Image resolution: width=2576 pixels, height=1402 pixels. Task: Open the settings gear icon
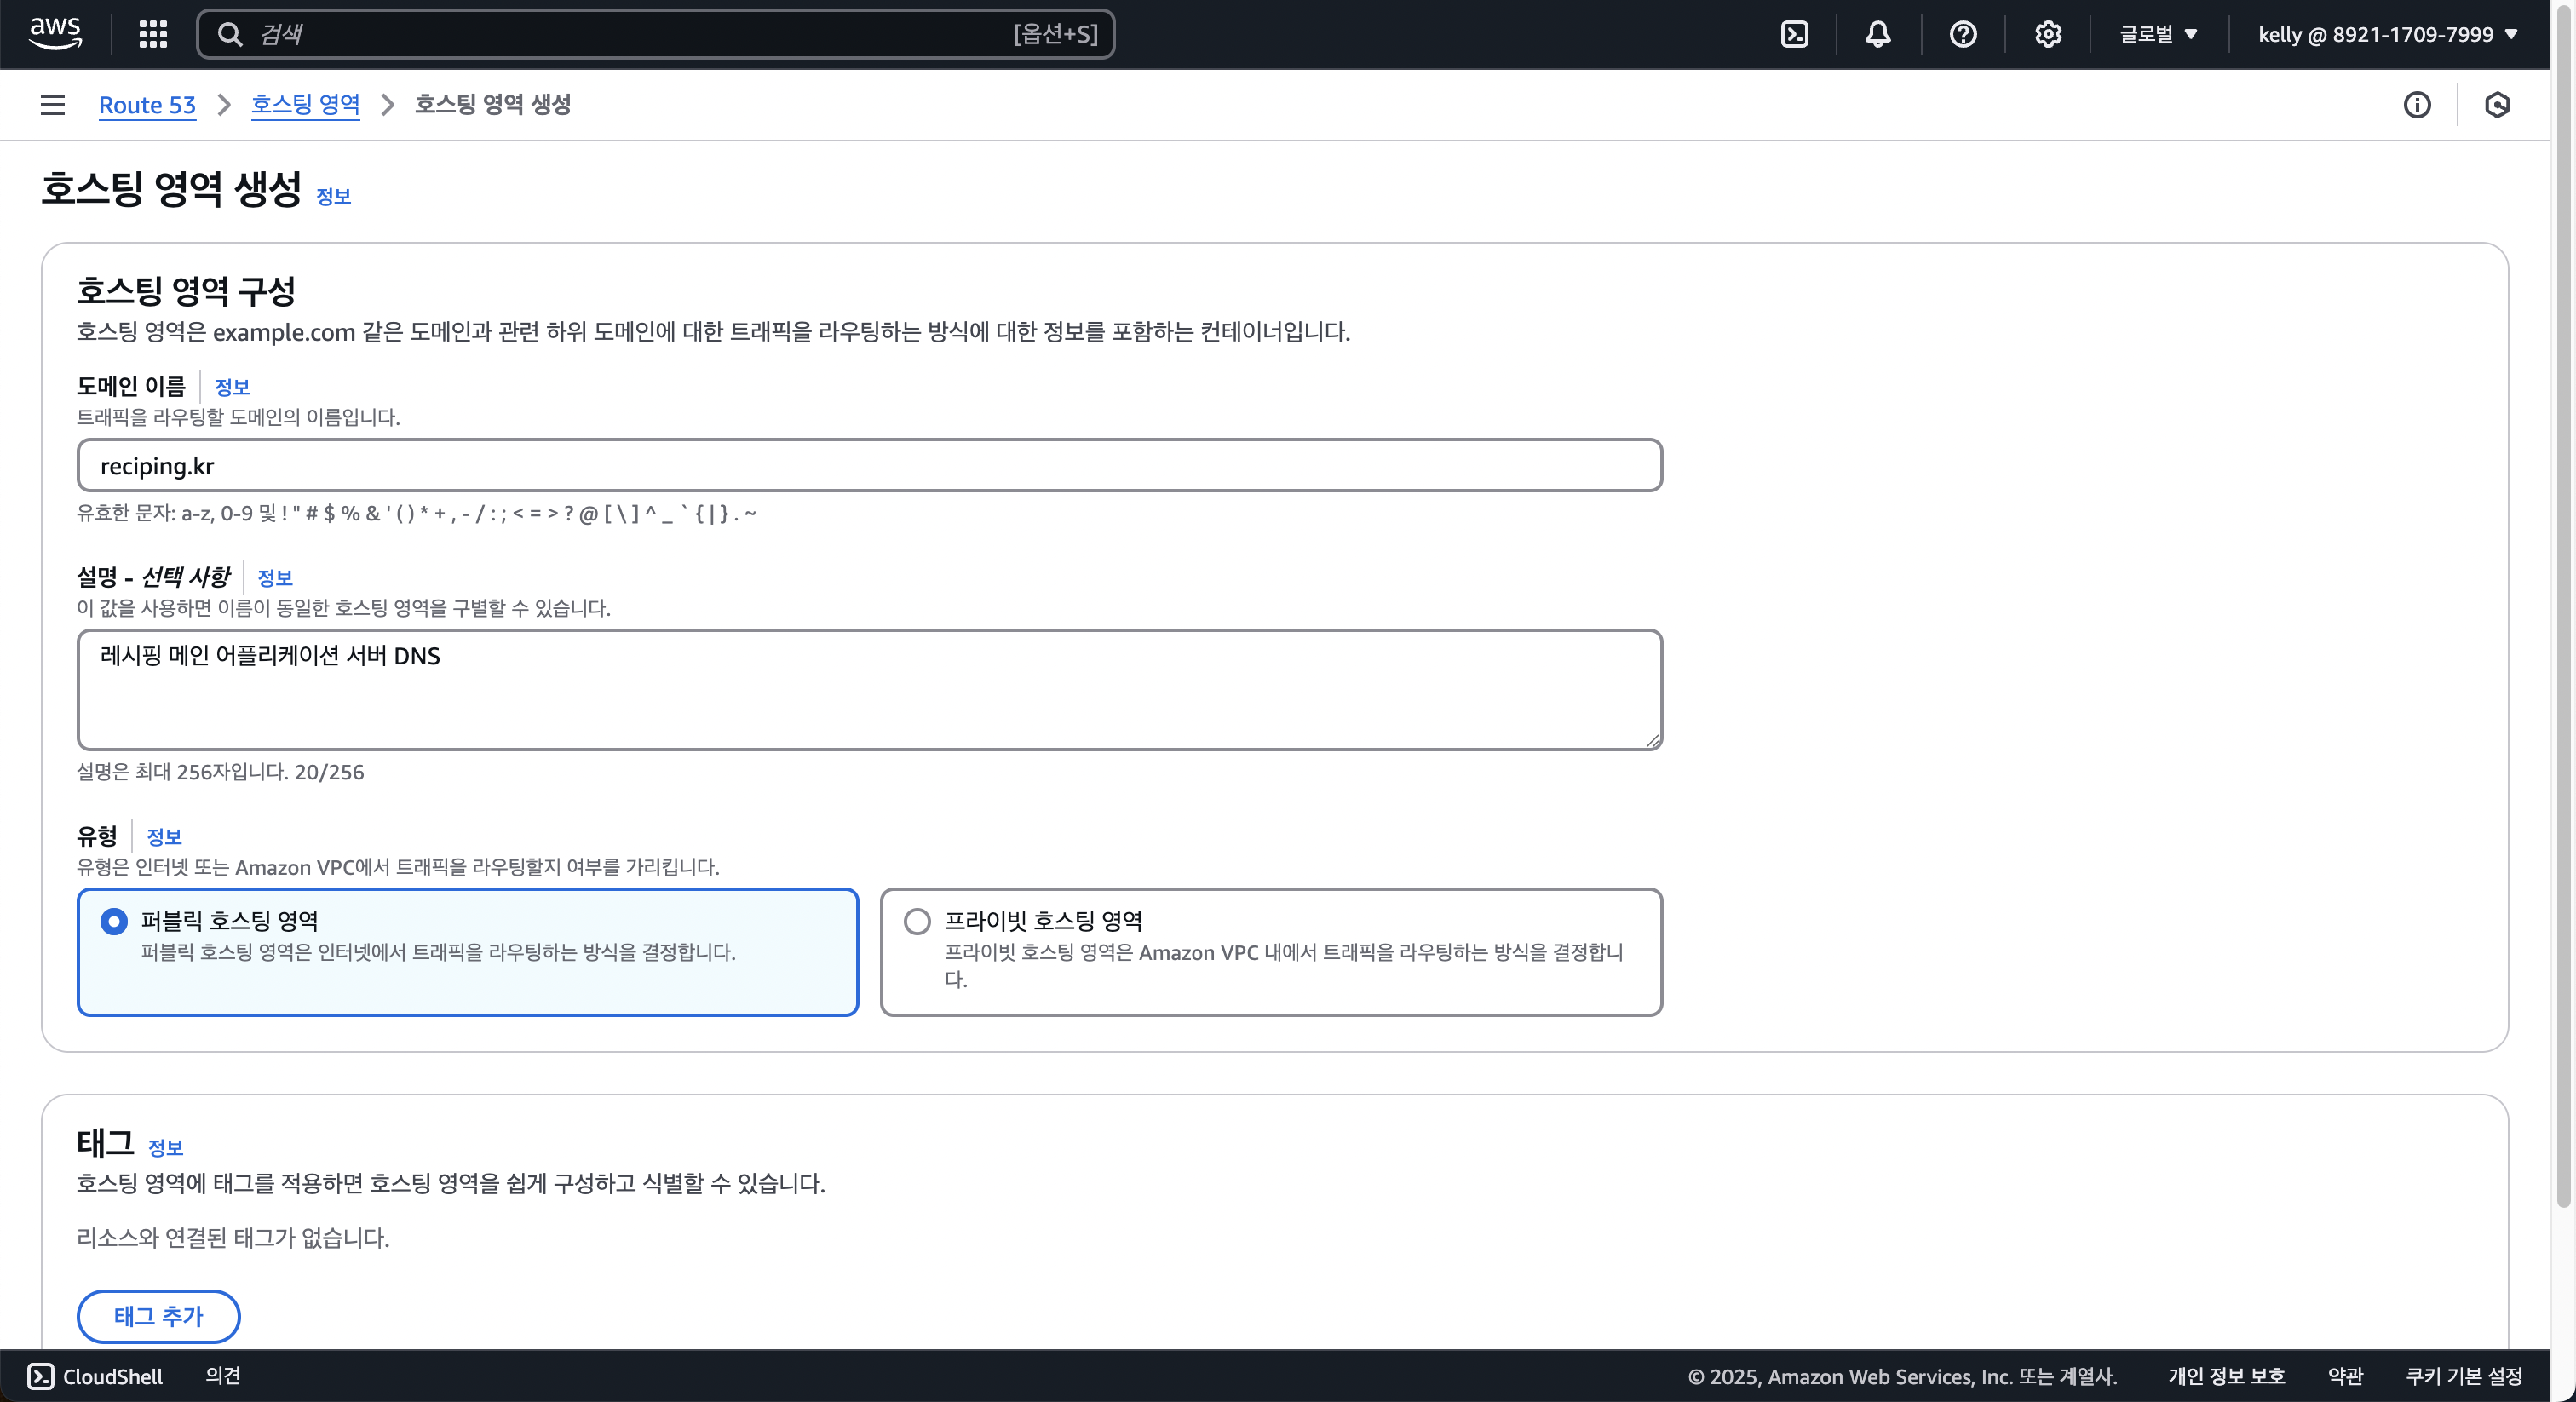coord(2047,34)
